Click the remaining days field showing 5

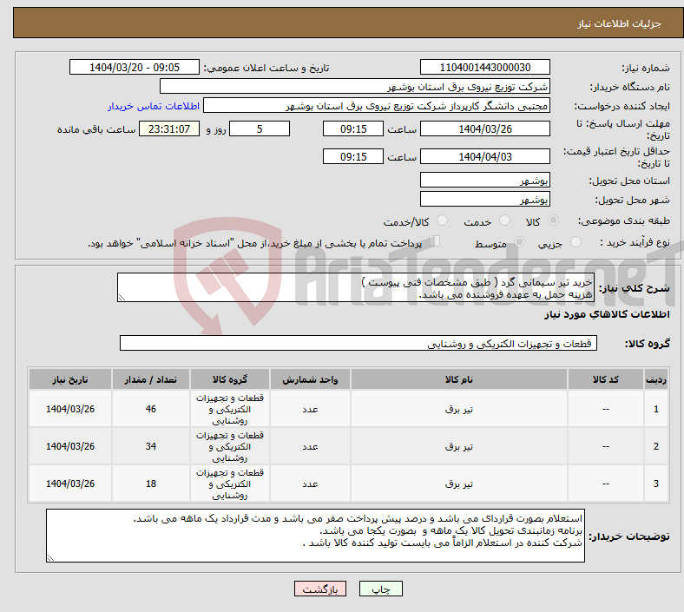(x=260, y=128)
